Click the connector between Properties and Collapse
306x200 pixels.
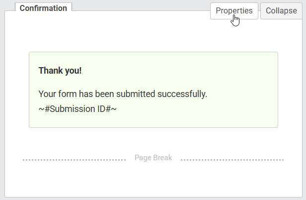pyautogui.click(x=259, y=11)
